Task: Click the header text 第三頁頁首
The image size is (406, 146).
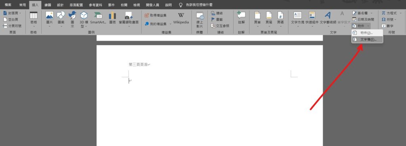Action: tap(138, 64)
